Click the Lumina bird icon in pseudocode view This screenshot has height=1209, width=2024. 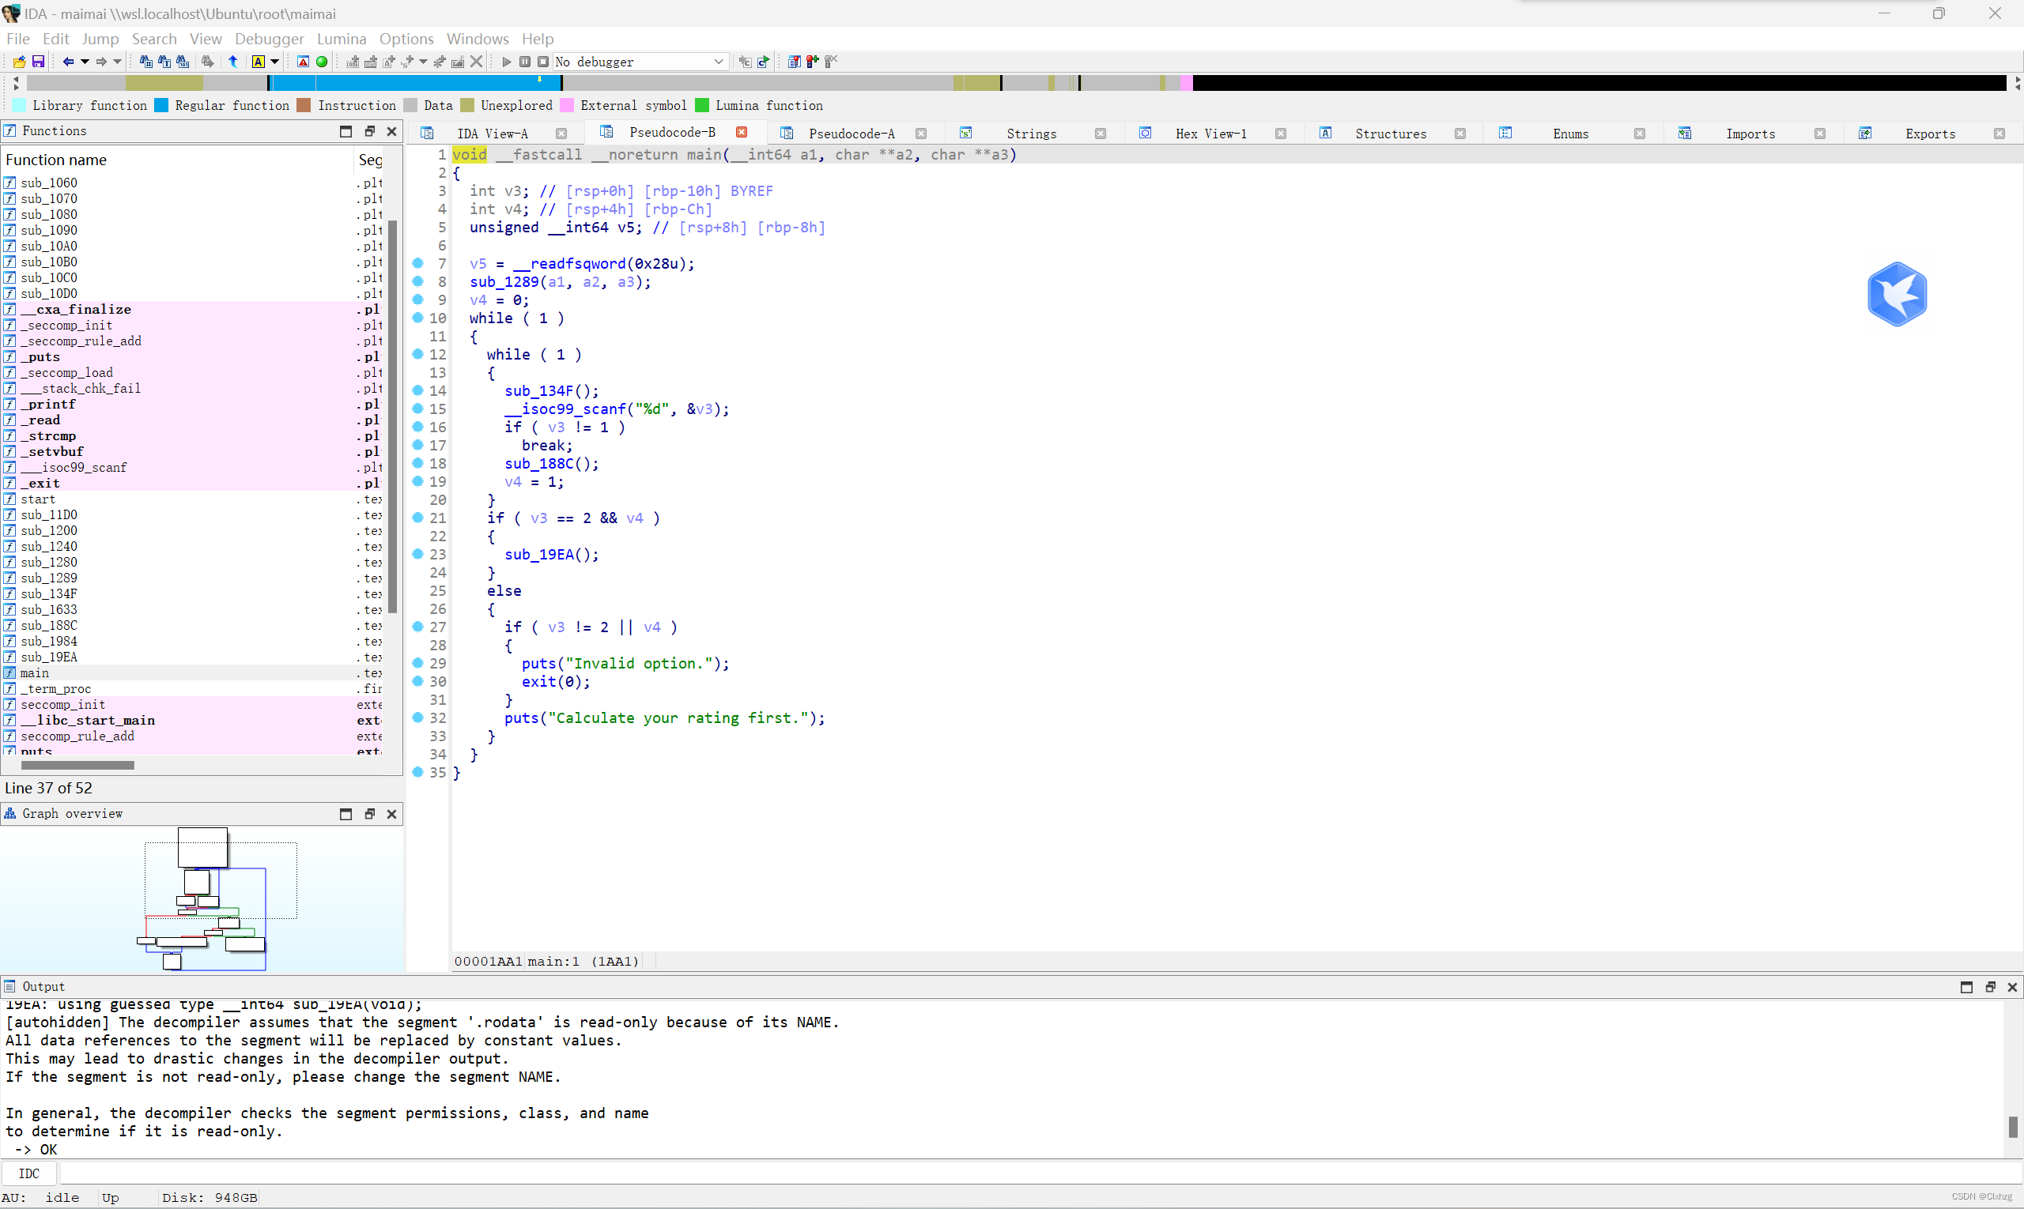click(x=1897, y=294)
